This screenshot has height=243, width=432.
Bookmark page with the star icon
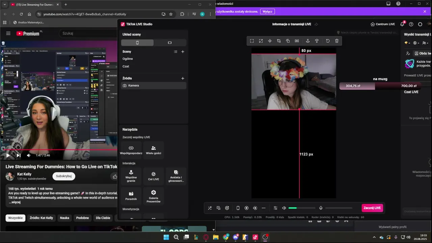(171, 14)
